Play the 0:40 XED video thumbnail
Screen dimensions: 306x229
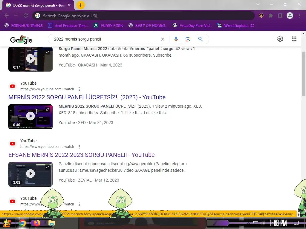point(30,116)
